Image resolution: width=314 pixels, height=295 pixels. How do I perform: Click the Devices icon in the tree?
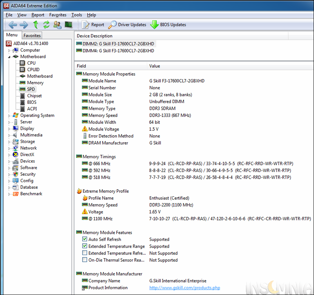tap(15, 161)
